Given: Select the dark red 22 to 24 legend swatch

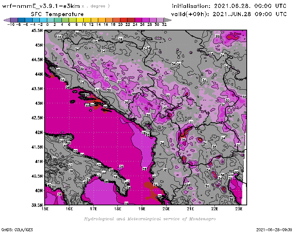Looking at the screenshot, I should pyautogui.click(x=131, y=20).
